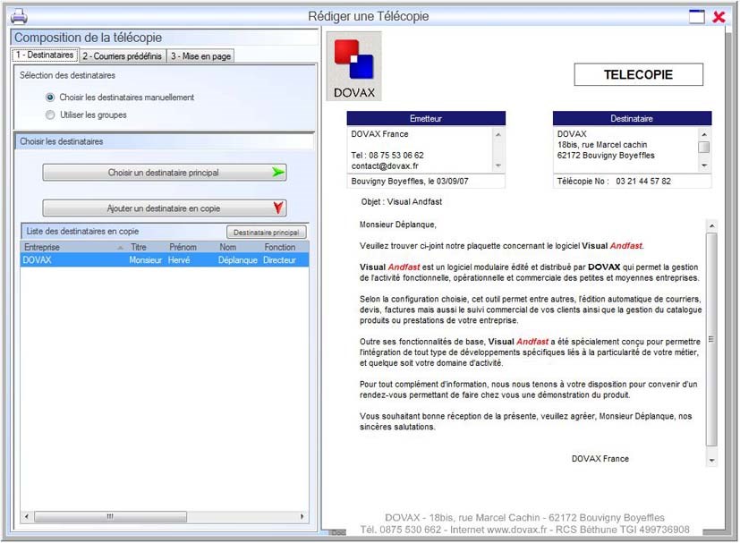
Task: Click Liste des destinataires en copie label
Action: [82, 231]
